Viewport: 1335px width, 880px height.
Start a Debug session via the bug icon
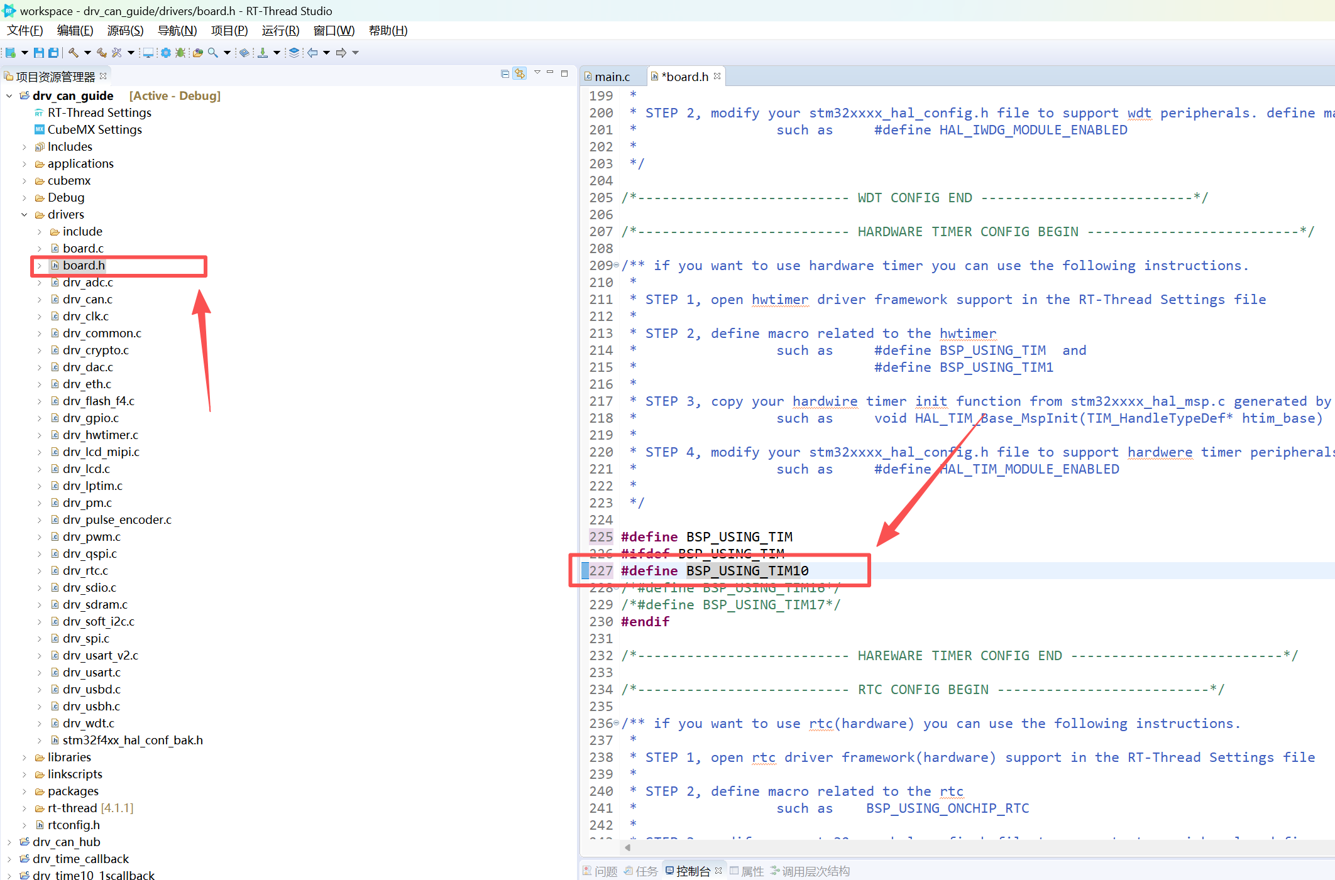pyautogui.click(x=180, y=53)
